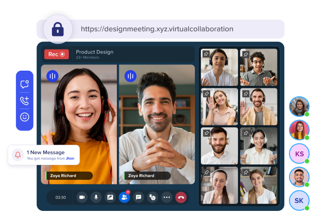
Task: Click the Jhon link in notification
Action: tap(70, 158)
